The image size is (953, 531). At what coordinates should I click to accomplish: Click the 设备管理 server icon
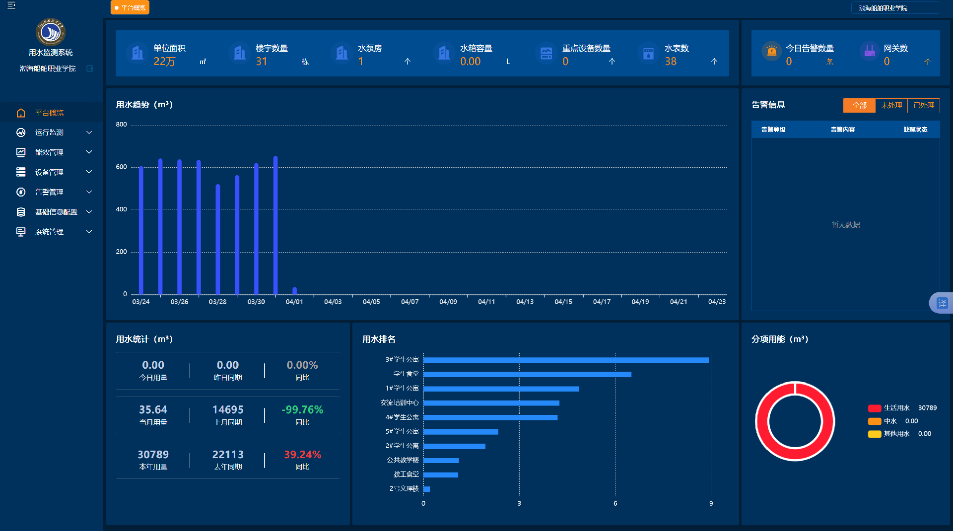[21, 172]
